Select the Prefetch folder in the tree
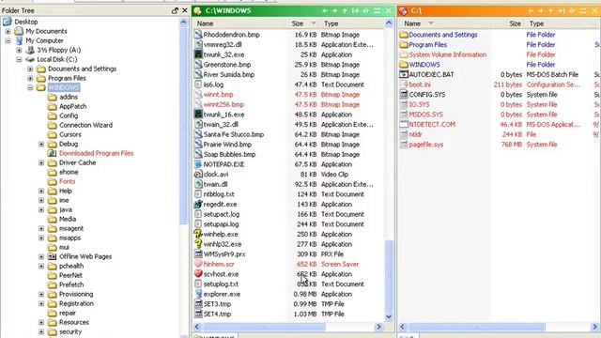The image size is (601, 338). tap(71, 284)
